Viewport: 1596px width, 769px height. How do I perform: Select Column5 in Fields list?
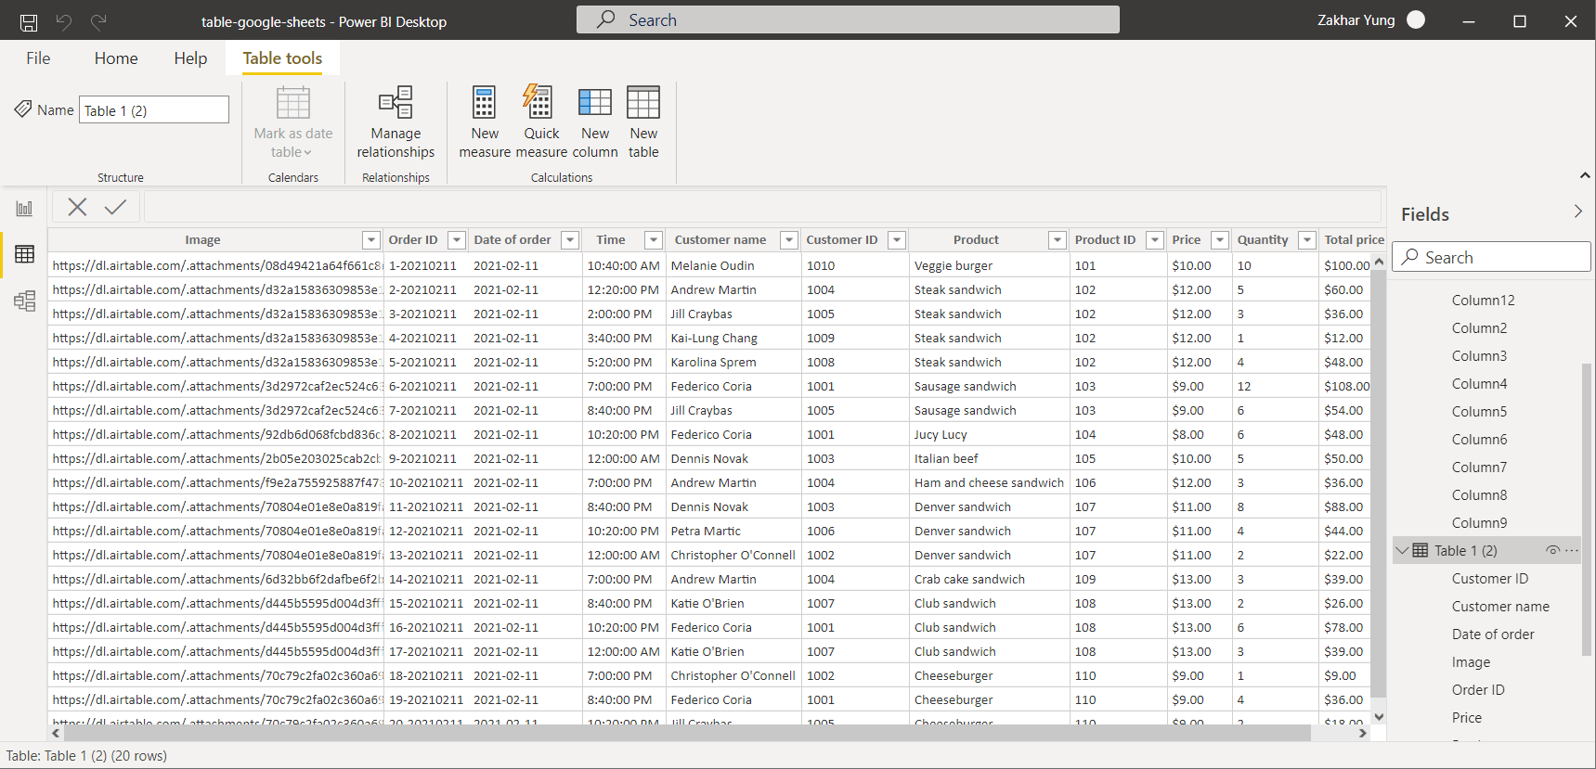[x=1479, y=411]
